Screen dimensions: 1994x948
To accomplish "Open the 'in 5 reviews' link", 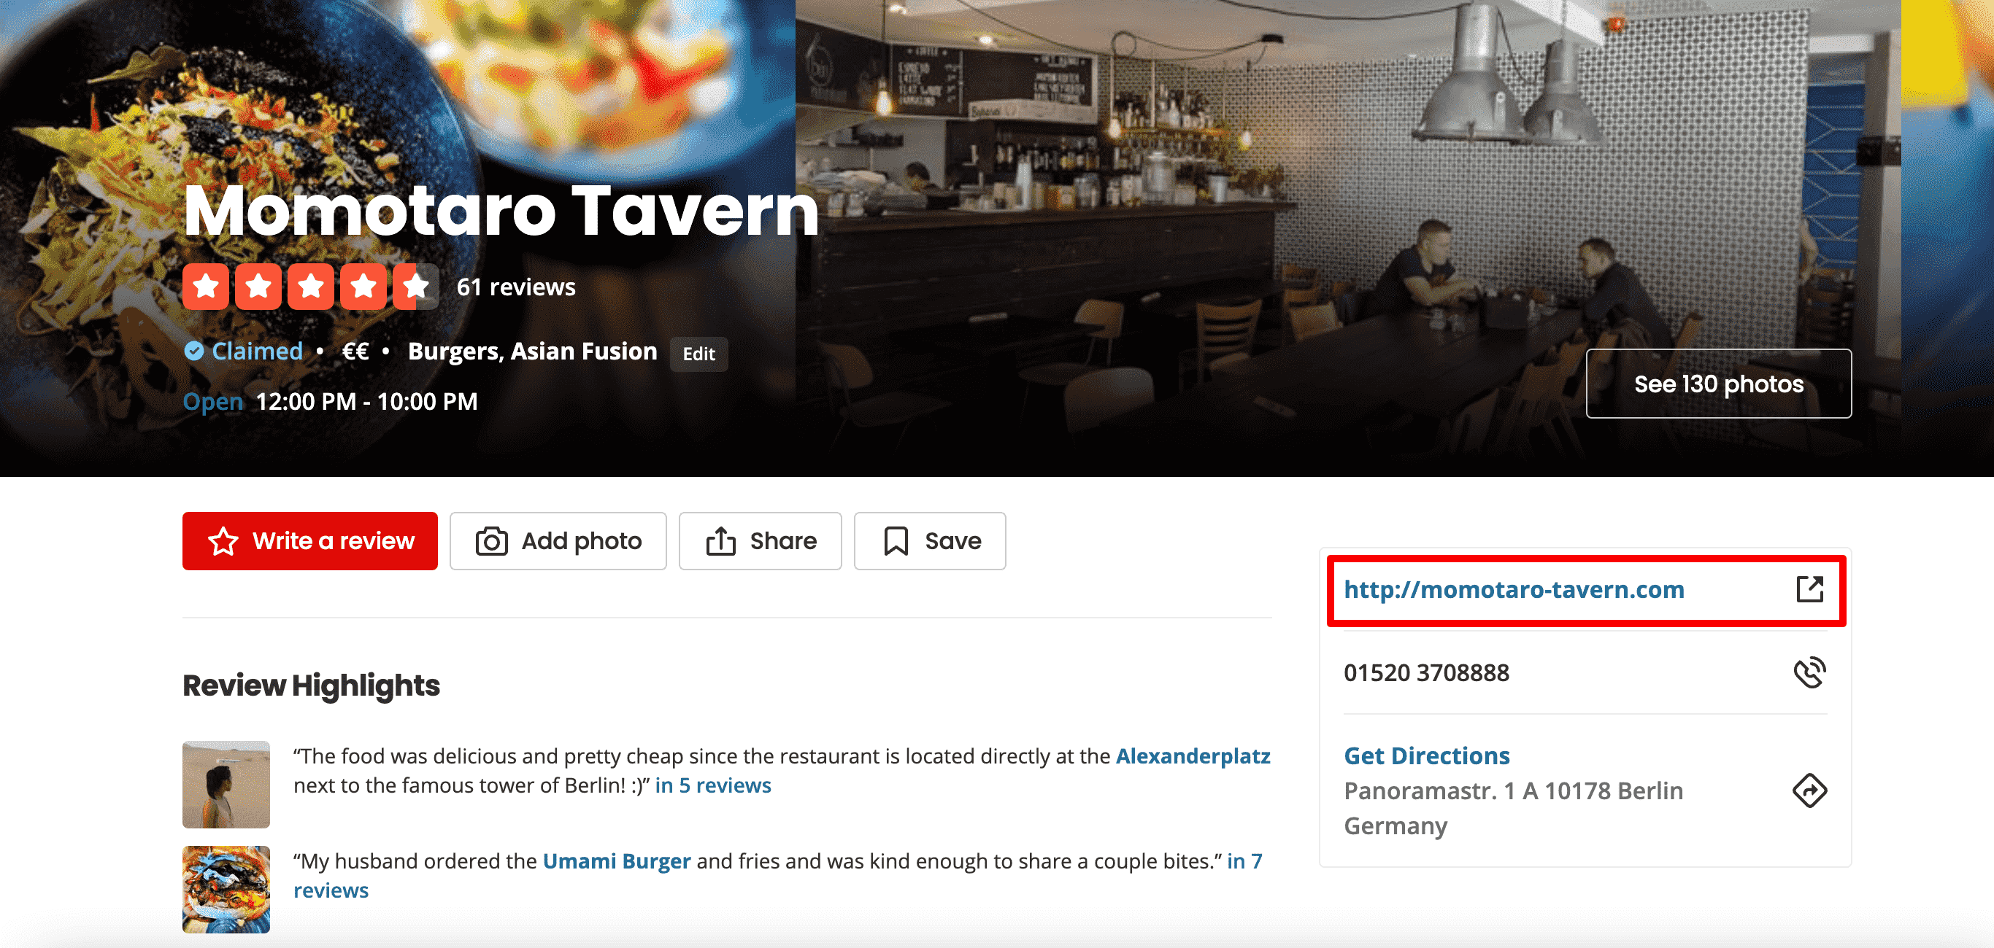I will [x=713, y=785].
